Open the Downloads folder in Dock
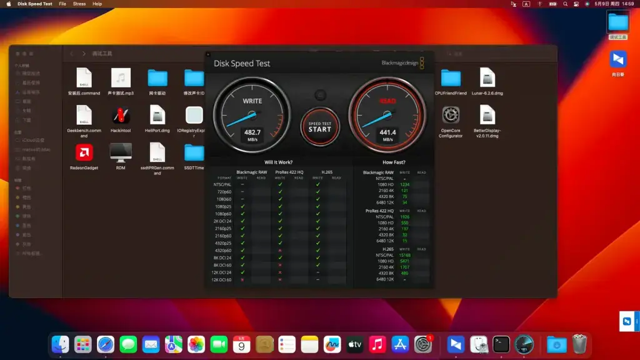This screenshot has width=640, height=360. click(557, 344)
